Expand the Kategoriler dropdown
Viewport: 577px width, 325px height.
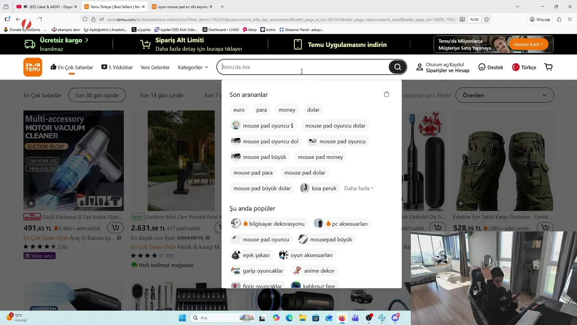point(193,67)
